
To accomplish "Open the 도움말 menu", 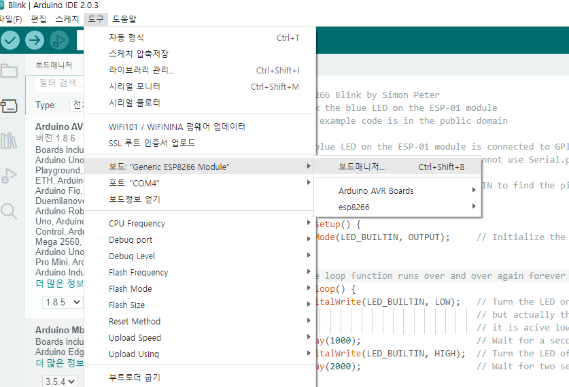I will click(124, 19).
